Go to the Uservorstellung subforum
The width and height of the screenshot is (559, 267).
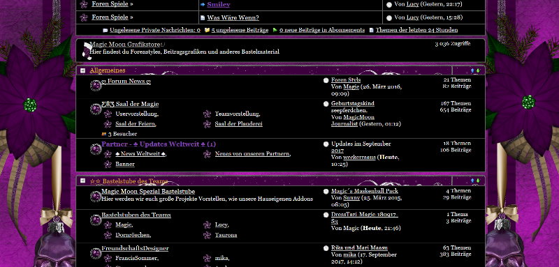137,114
